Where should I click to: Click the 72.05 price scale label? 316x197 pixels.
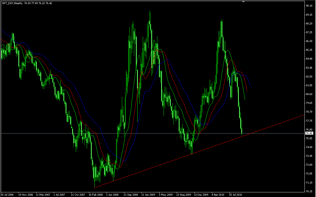coord(309,174)
